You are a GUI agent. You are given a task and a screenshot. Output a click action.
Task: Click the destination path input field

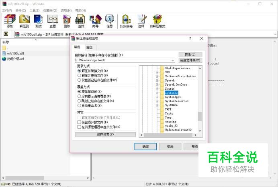coord(125,60)
